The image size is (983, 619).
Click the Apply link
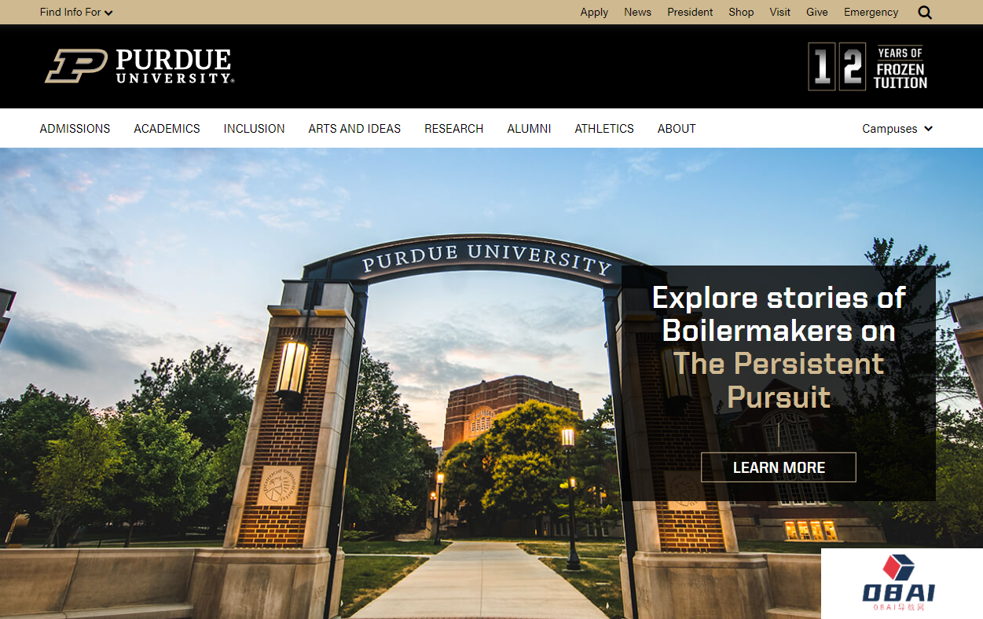[x=594, y=13]
